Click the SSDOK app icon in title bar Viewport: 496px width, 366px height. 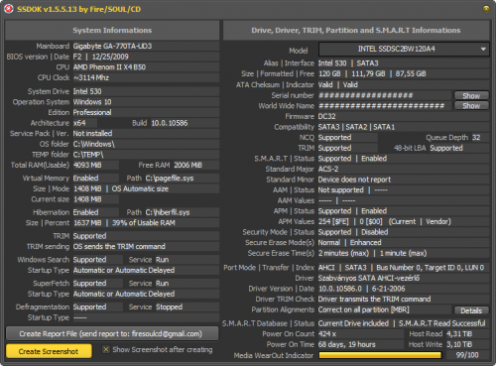(x=9, y=9)
